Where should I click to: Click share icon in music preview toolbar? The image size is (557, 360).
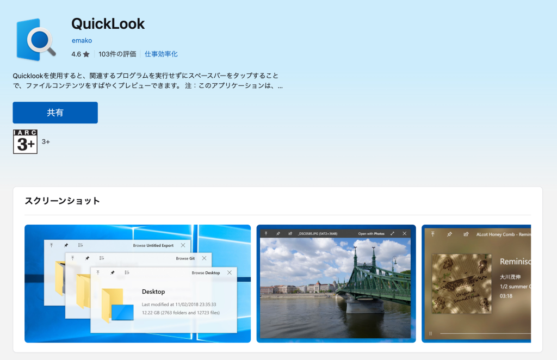pyautogui.click(x=466, y=234)
